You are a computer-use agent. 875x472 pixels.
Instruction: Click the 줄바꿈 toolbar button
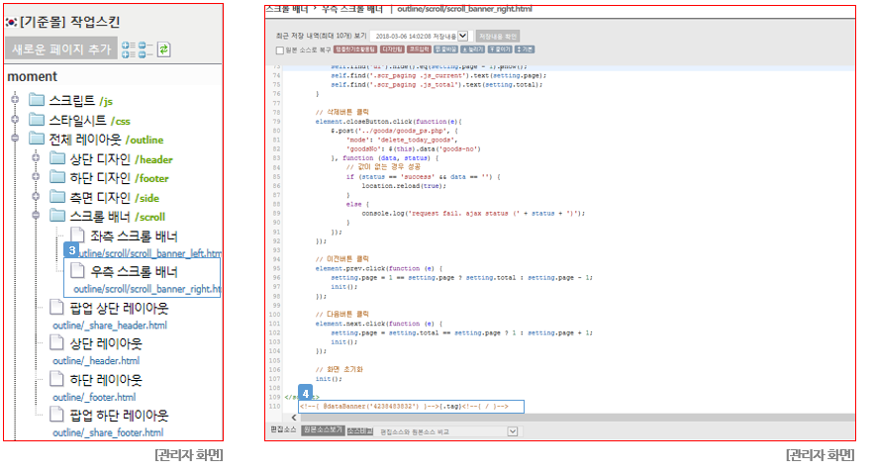point(445,49)
